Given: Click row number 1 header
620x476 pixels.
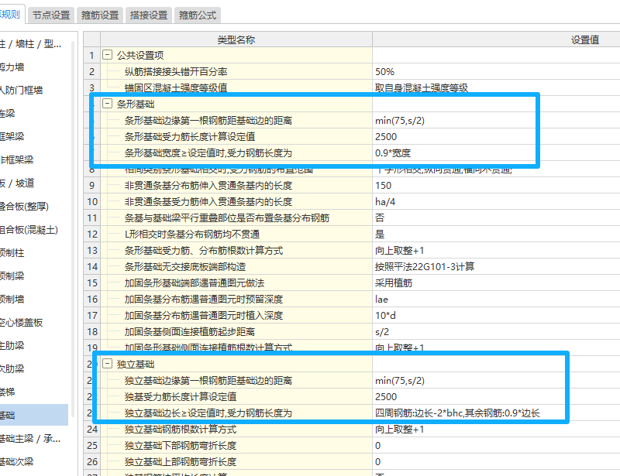Looking at the screenshot, I should coord(91,55).
